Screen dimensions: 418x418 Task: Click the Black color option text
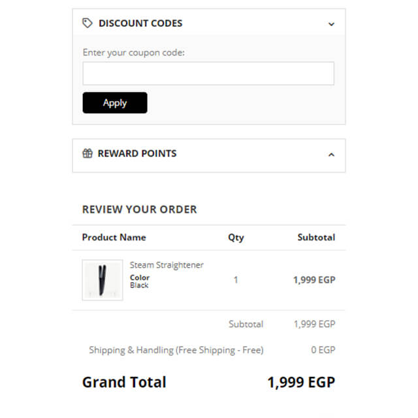[x=139, y=285]
